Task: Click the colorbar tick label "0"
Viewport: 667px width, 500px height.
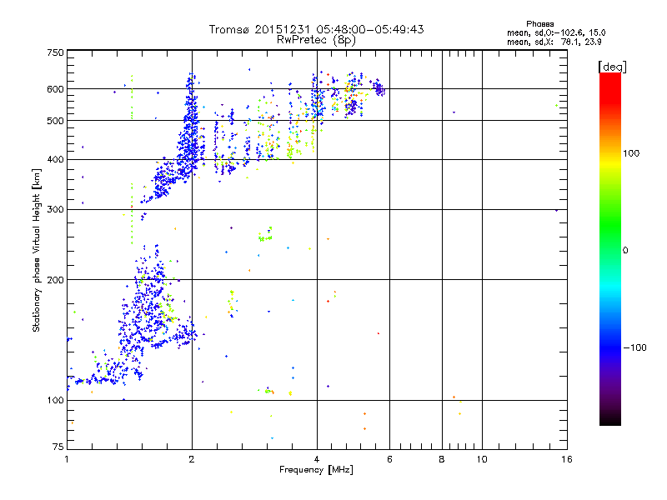Action: [x=625, y=251]
